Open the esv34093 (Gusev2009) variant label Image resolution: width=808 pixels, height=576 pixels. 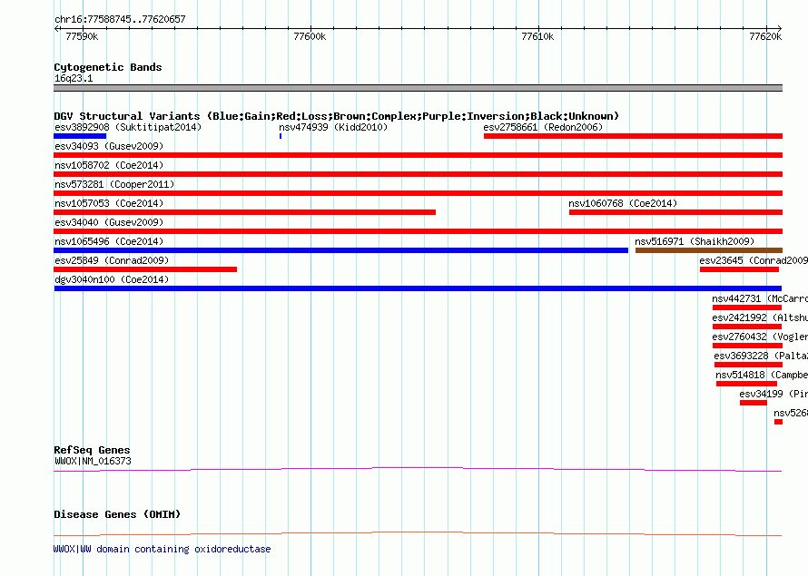[109, 146]
